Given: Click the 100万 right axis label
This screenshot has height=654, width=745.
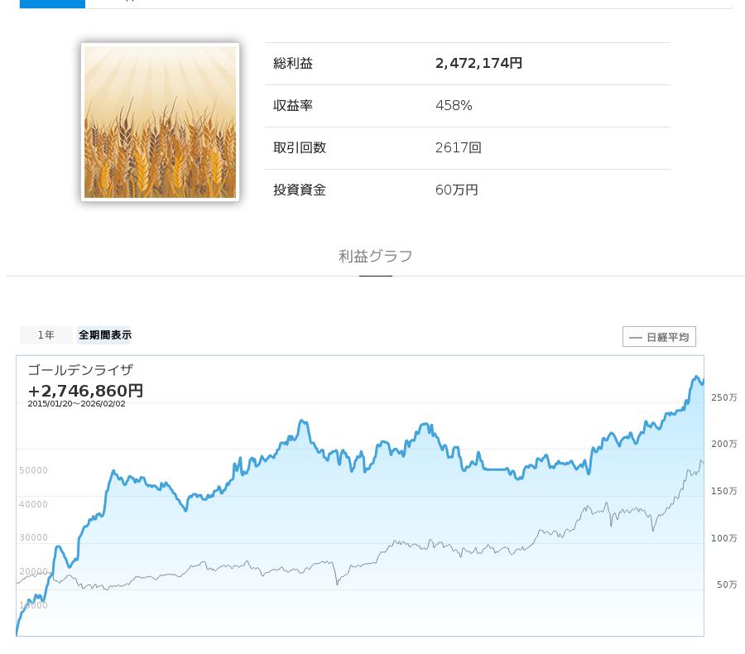Looking at the screenshot, I should (723, 539).
